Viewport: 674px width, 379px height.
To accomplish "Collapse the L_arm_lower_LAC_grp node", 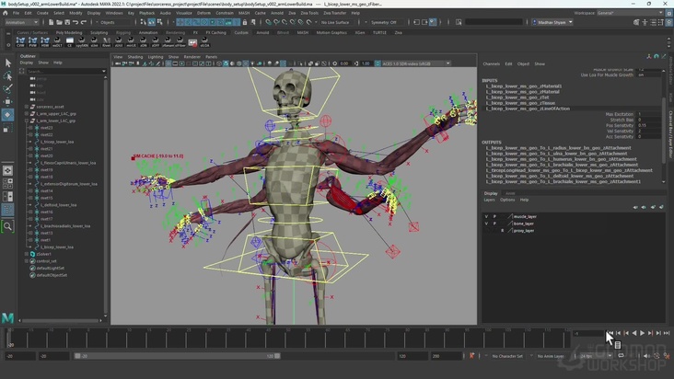I will [27, 121].
